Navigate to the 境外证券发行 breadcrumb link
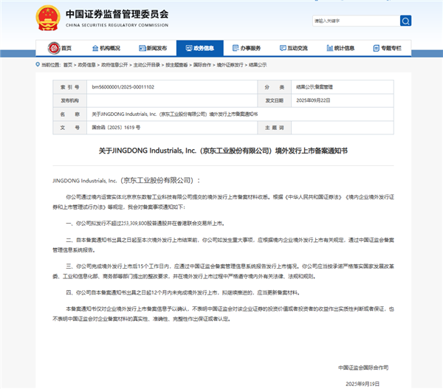 click(x=228, y=65)
